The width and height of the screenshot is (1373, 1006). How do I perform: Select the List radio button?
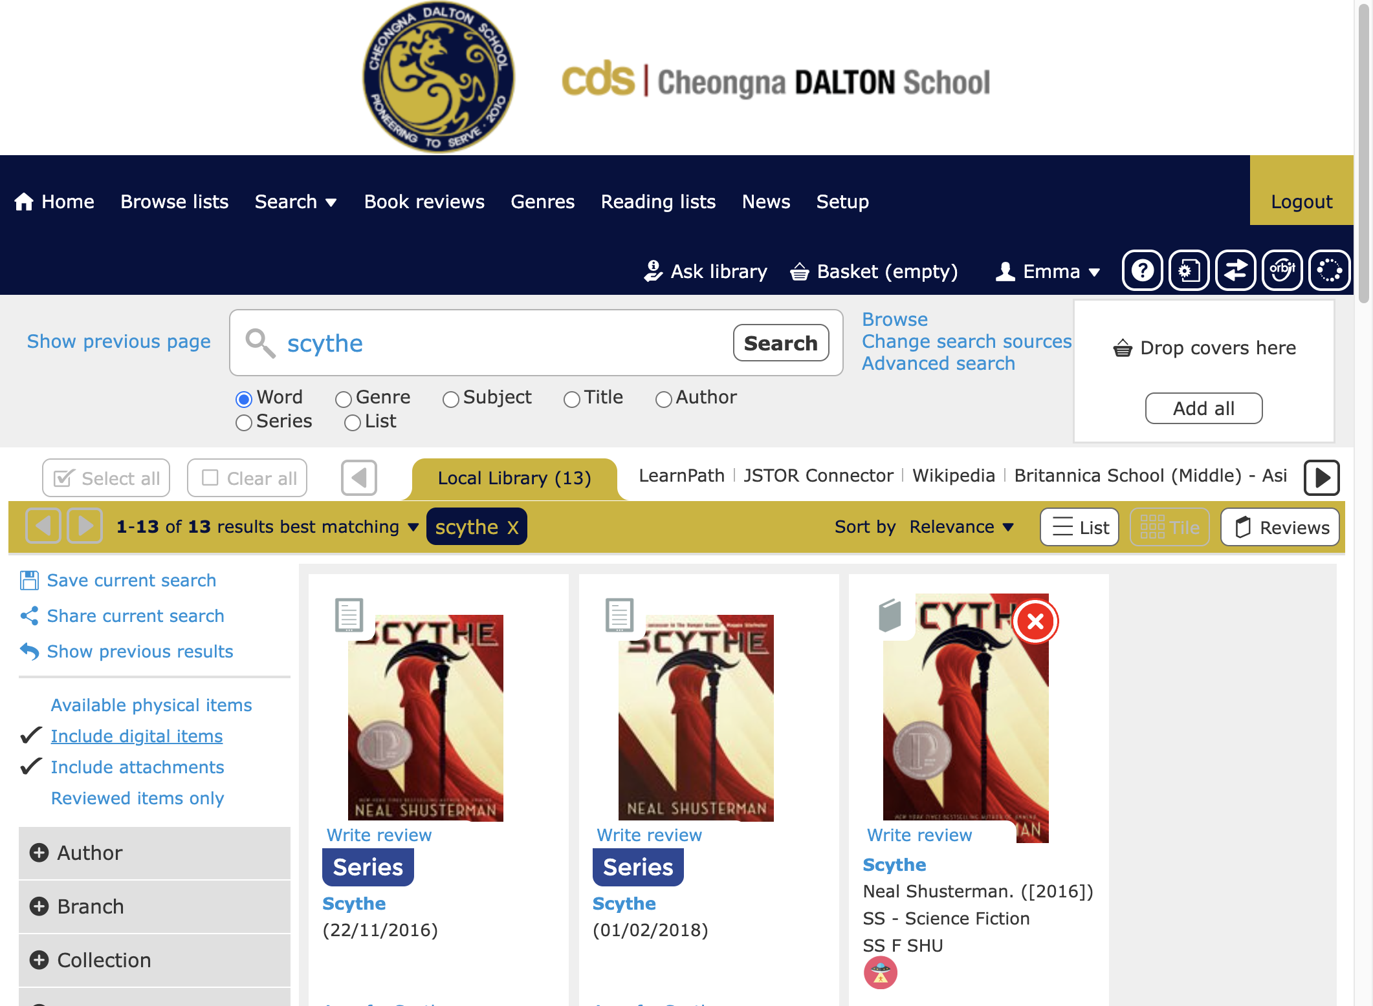[x=353, y=423]
